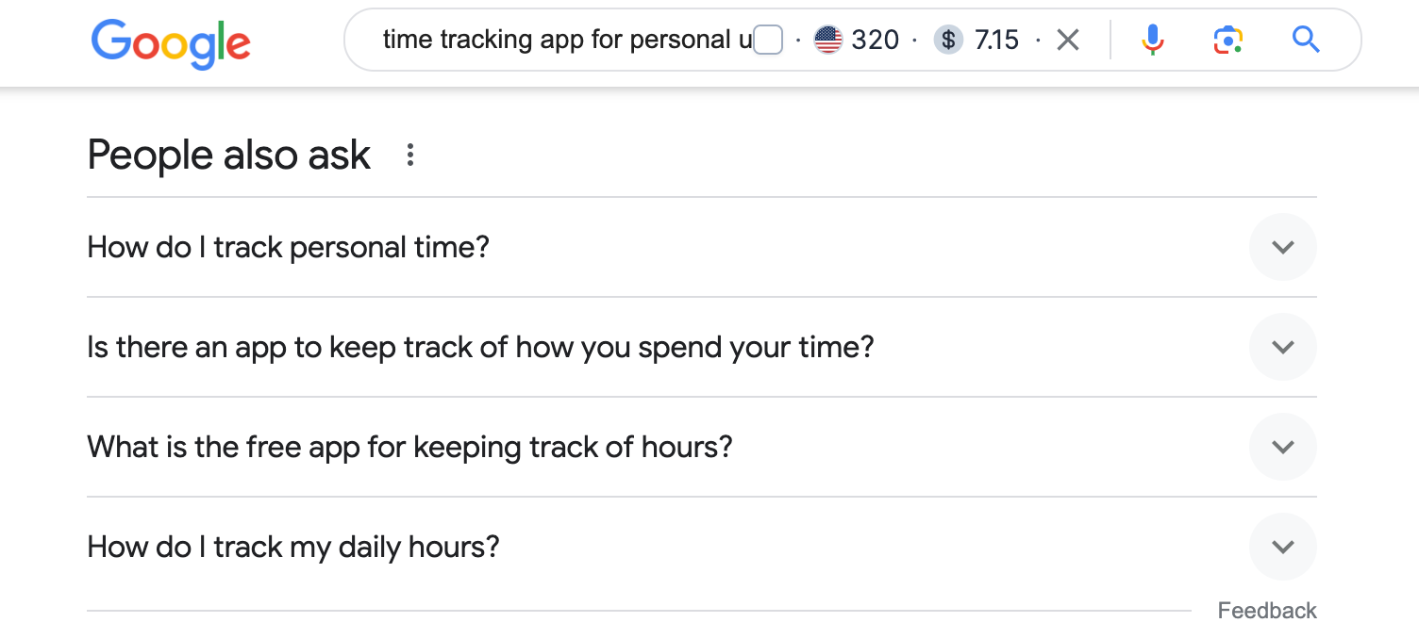The height and width of the screenshot is (639, 1419).
Task: Click the US flag icon in search bar
Action: coord(827,40)
